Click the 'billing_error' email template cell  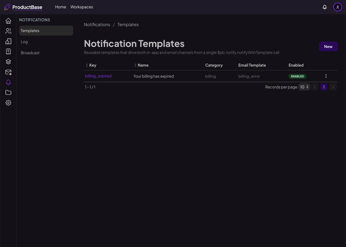pos(249,76)
